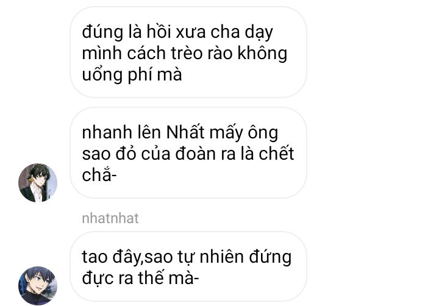This screenshot has height=306, width=439.
Task: Click the text line 'đực ra thế mà-'
Action: tap(140, 278)
